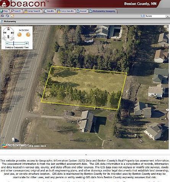Click the yellow folder toolbar icon
Image resolution: width=170 pixels, height=182 pixels.
point(12,16)
